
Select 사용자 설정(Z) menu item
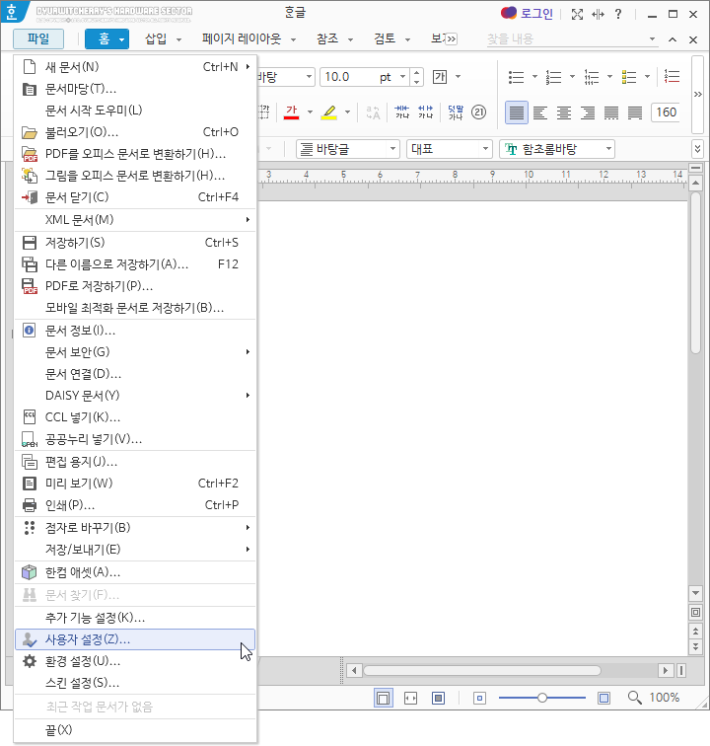pyautogui.click(x=135, y=639)
